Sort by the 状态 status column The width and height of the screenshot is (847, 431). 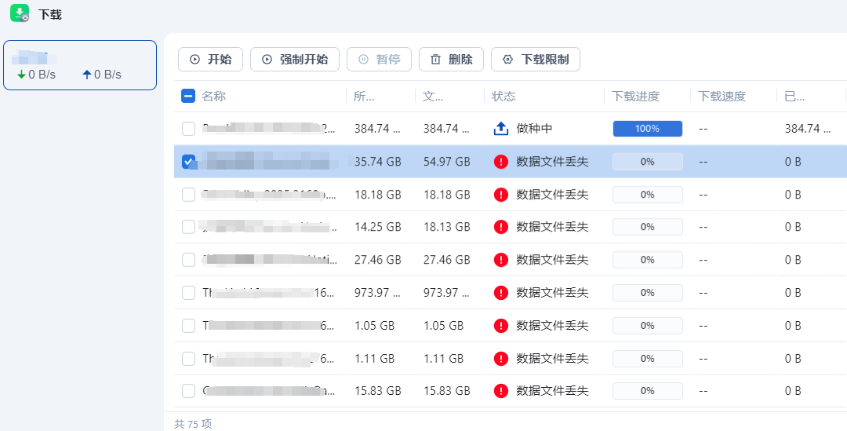point(503,97)
